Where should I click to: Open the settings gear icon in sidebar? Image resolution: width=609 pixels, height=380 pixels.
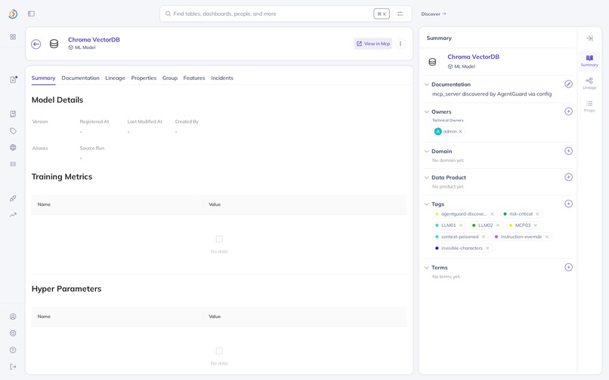13,333
